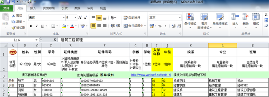269x97 pixels.
Task: Toggle Bold formatting
Action: [31, 26]
